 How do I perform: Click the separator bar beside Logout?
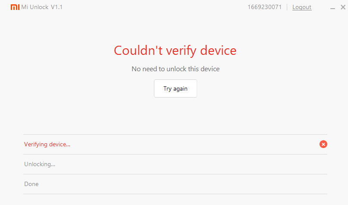(287, 7)
